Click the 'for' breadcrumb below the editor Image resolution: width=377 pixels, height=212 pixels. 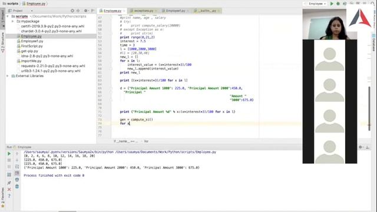coord(146,141)
